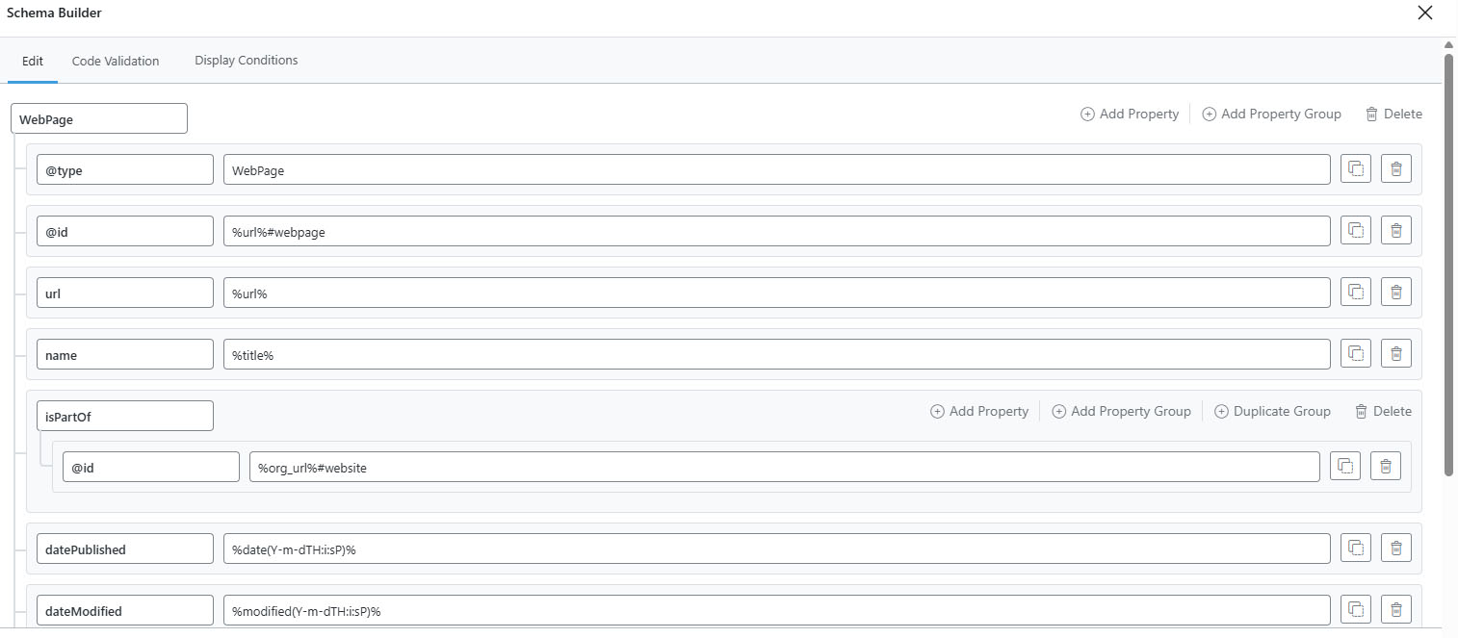This screenshot has width=1458, height=638.
Task: Delete the @id property row
Action: 1396,230
